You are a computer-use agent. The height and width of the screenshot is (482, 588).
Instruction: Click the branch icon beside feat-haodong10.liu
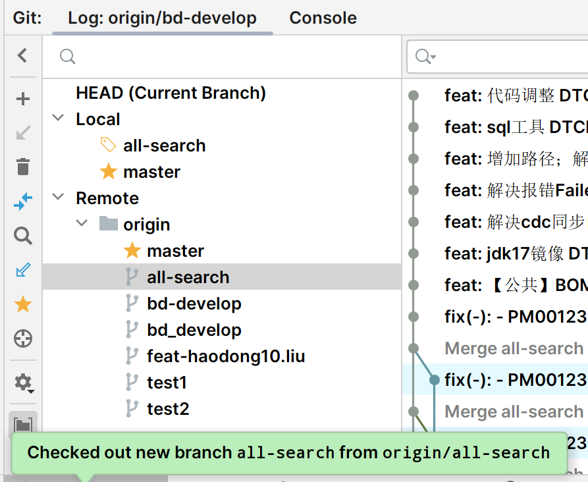coord(132,356)
